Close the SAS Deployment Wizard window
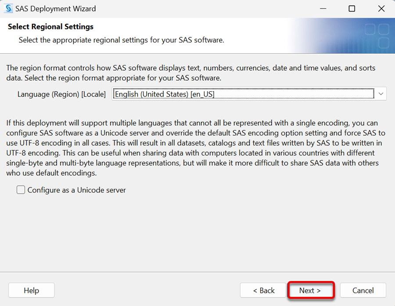Image resolution: width=395 pixels, height=306 pixels. coord(381,9)
